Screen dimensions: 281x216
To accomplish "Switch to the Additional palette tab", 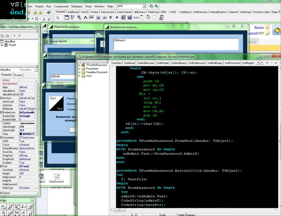I will click(73, 12).
